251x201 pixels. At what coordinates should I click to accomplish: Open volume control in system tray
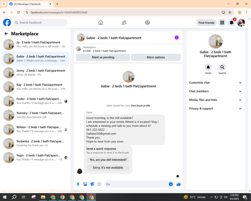tap(226, 197)
